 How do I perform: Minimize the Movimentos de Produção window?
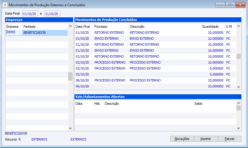tap(220, 5)
